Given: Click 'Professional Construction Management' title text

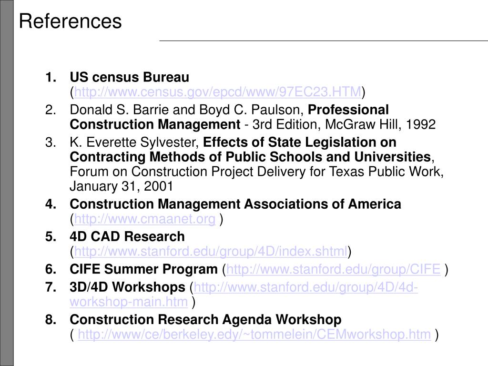Looking at the screenshot, I should (229, 117).
